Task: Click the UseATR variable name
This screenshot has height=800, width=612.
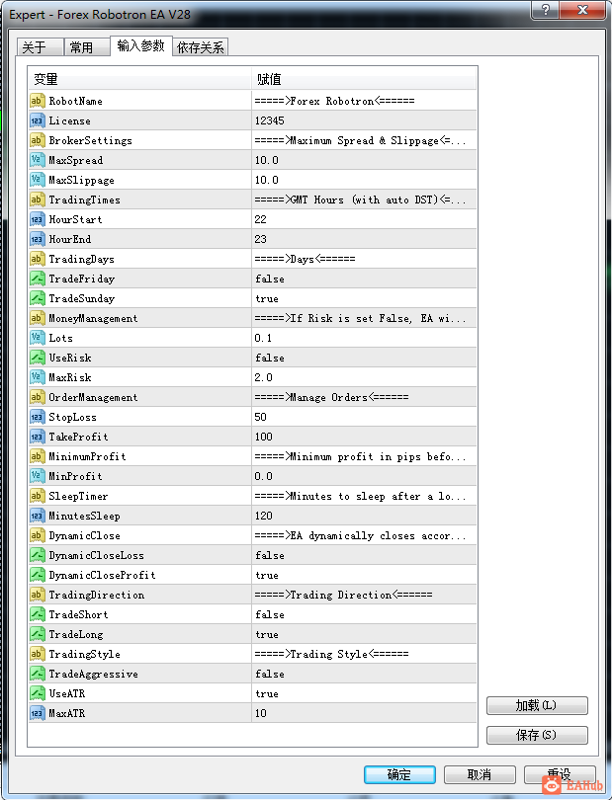Action: [x=67, y=694]
